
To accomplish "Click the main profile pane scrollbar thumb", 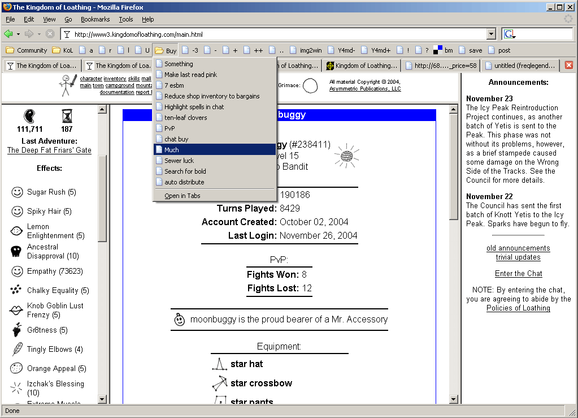I will [x=453, y=167].
